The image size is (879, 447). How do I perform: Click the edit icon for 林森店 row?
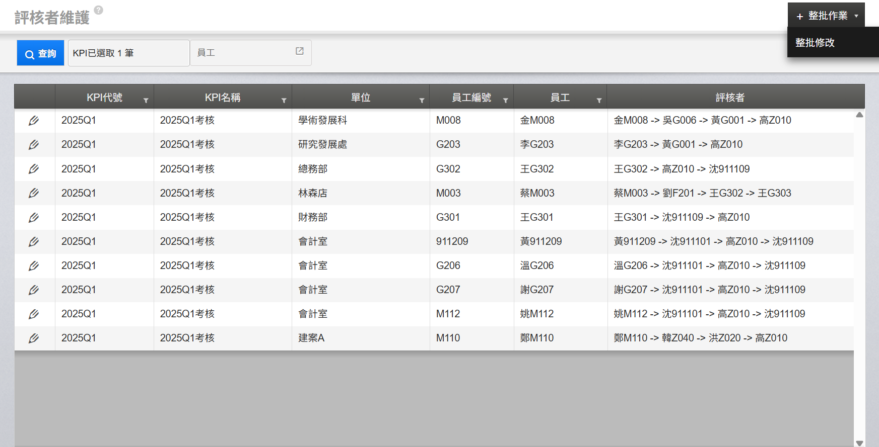click(x=34, y=193)
